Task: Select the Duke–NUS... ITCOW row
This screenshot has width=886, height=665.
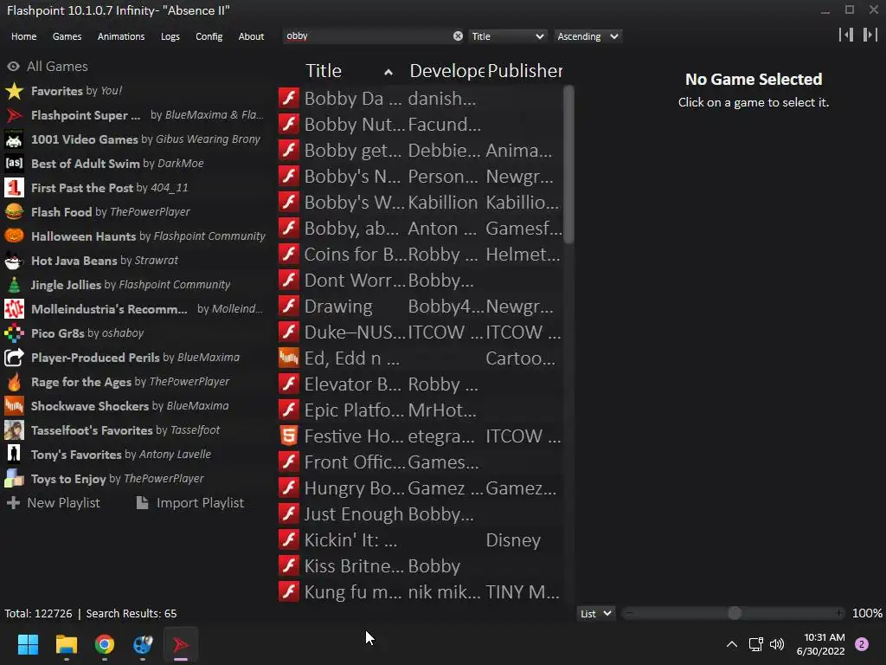Action: coord(421,332)
